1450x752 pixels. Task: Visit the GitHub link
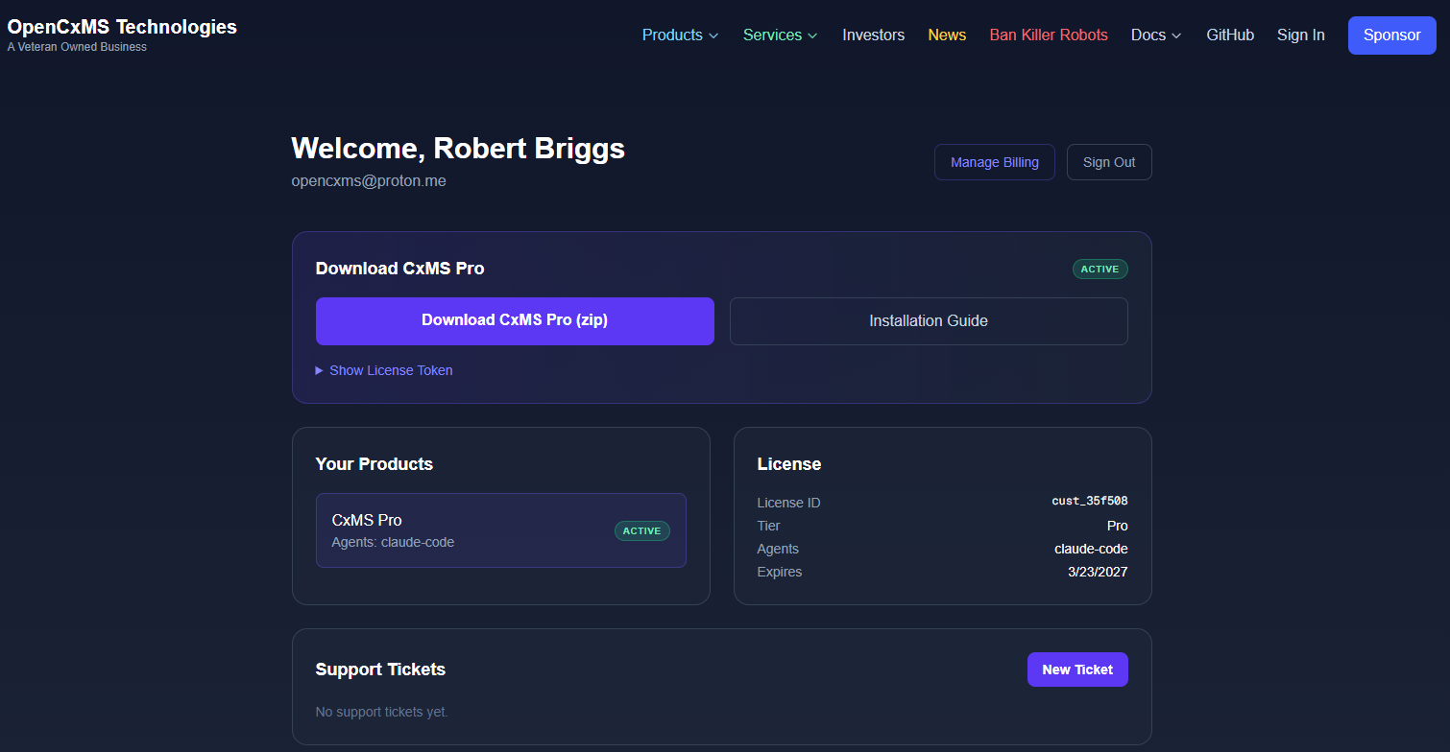point(1230,35)
